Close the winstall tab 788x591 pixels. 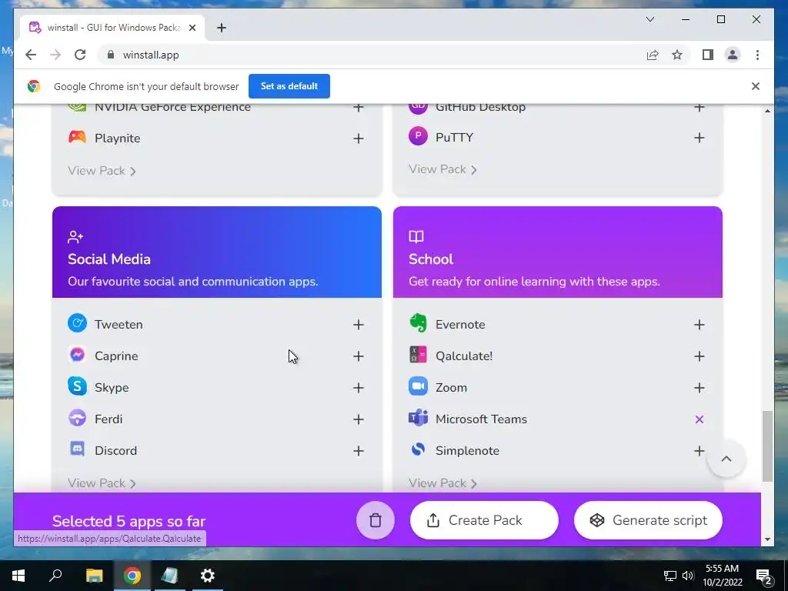point(192,28)
